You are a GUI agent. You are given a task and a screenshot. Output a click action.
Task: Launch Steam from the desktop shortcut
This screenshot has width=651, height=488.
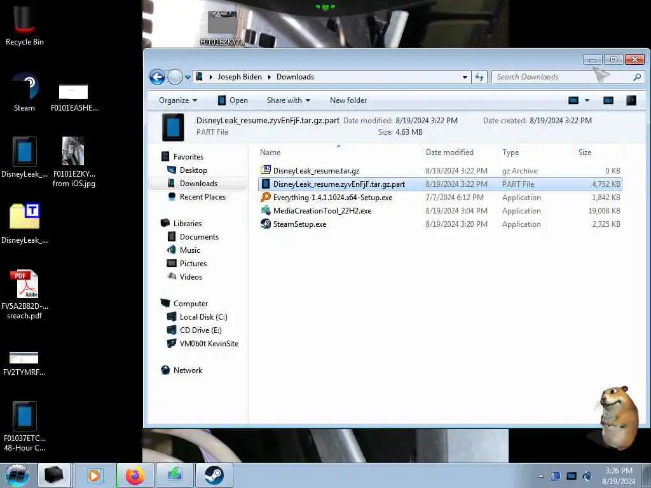24,92
